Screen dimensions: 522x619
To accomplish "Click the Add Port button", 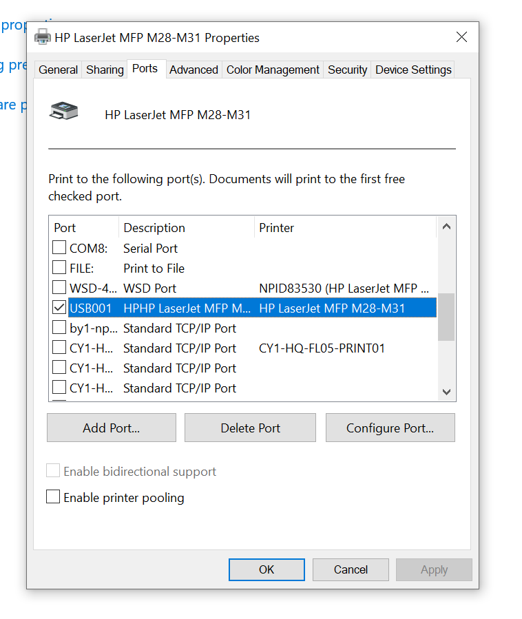I will coord(111,427).
